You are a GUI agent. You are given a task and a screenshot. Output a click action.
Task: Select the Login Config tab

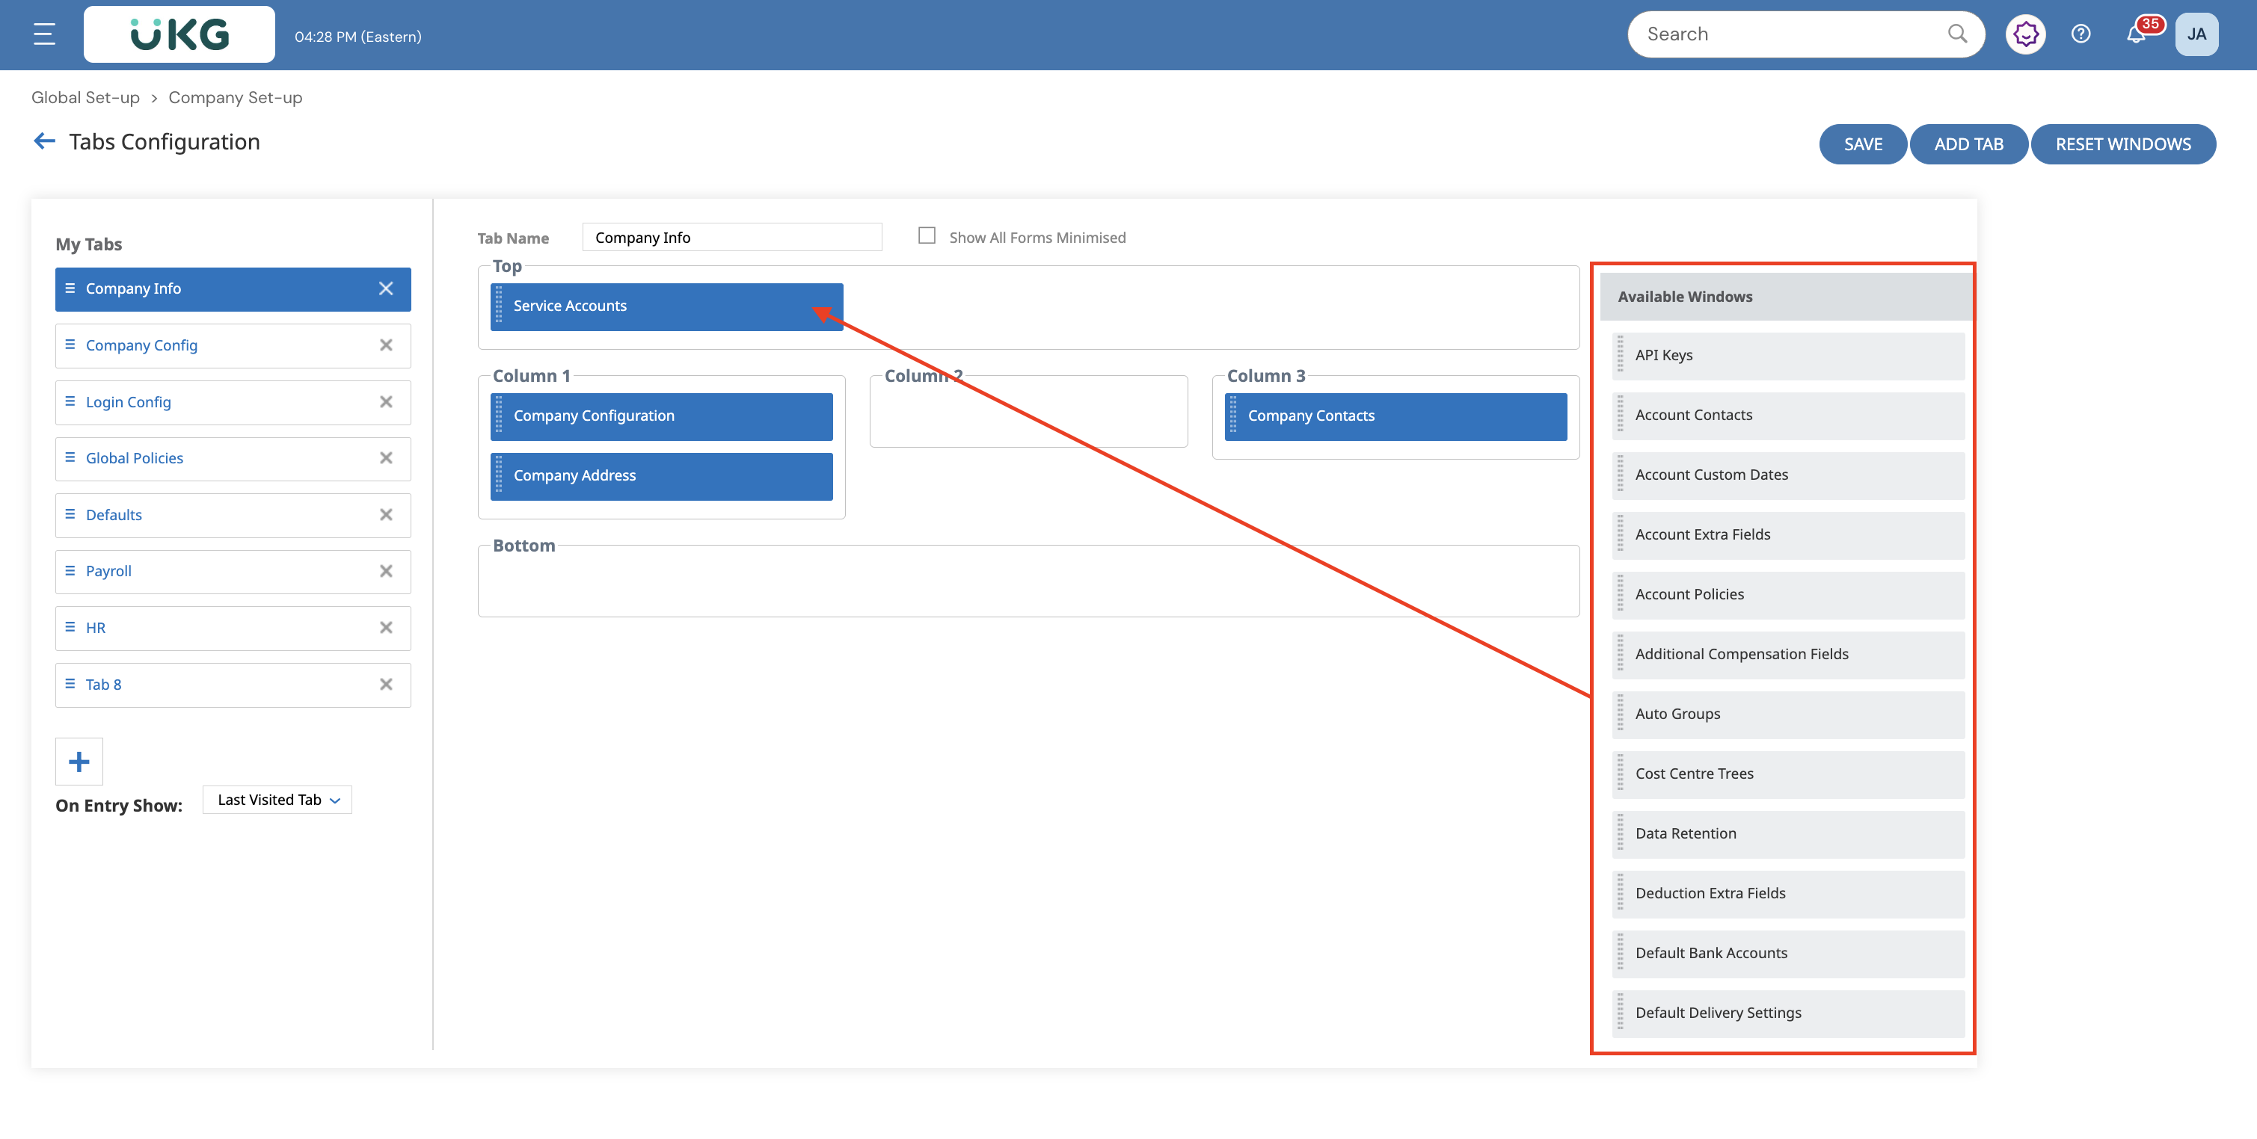[128, 402]
